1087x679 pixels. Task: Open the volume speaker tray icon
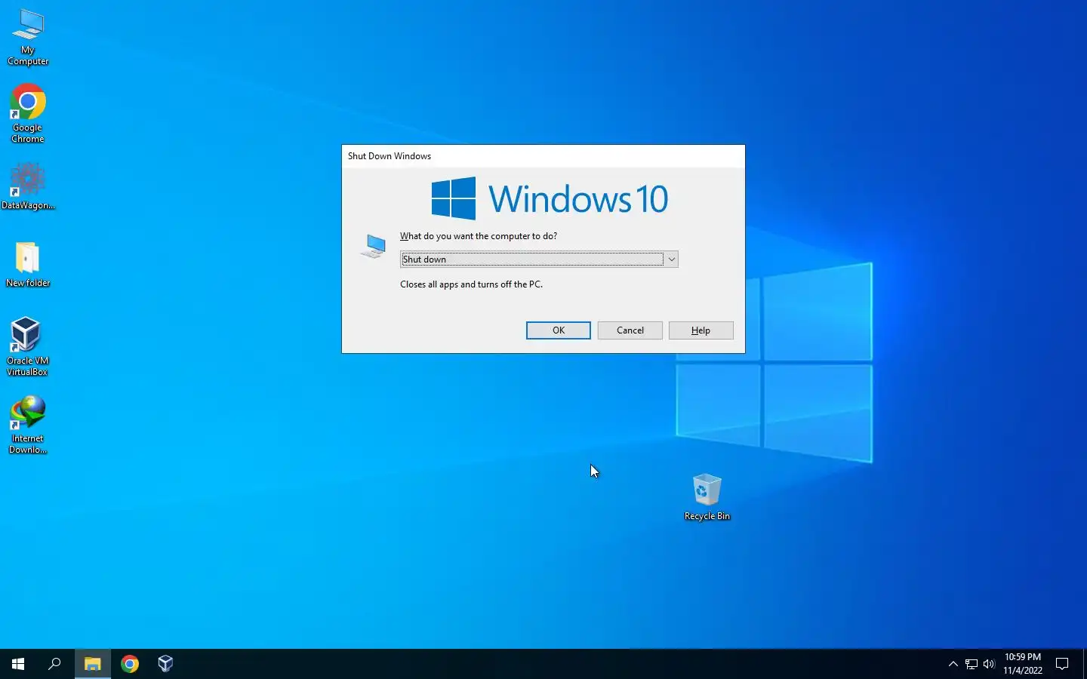coord(989,664)
